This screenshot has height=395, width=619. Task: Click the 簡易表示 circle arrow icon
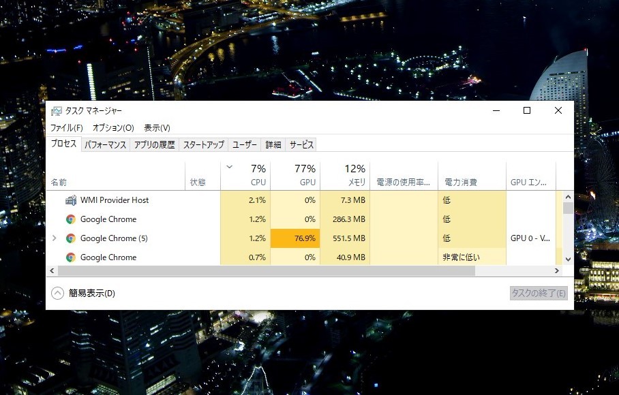(58, 294)
